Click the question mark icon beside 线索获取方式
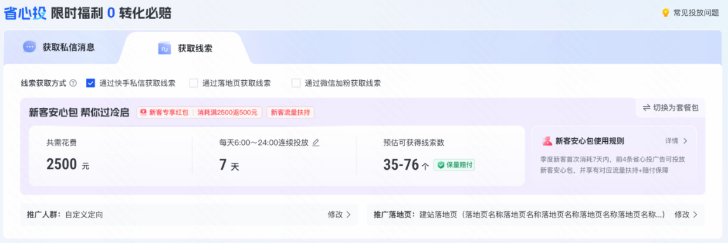Image resolution: width=728 pixels, height=243 pixels. (x=73, y=83)
